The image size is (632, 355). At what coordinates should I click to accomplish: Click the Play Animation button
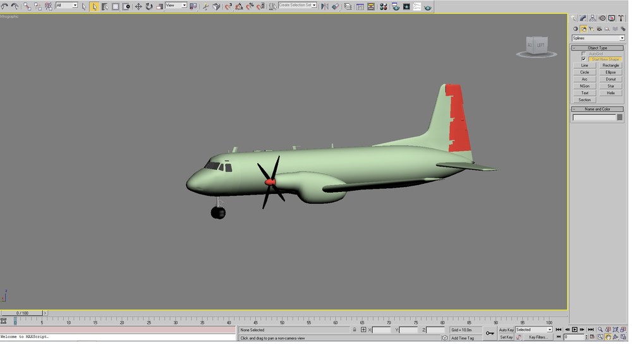pyautogui.click(x=574, y=330)
